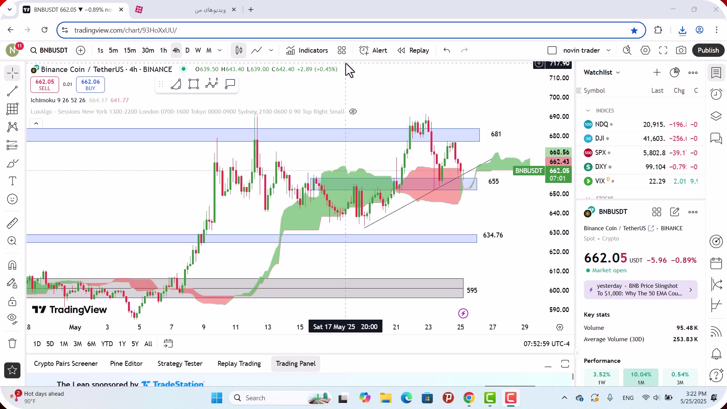
Task: Add symbol to compare plus icon
Action: pos(81,50)
